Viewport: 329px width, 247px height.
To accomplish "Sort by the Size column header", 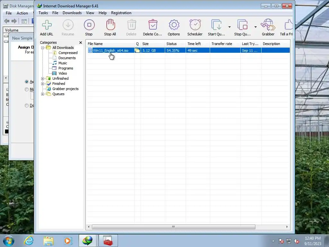I will coord(153,44).
